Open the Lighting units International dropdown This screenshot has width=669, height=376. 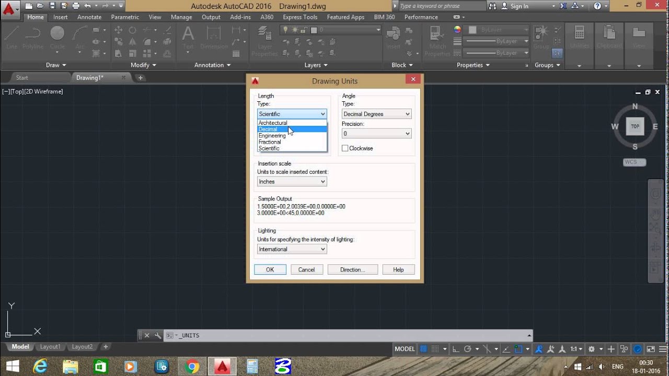[292, 249]
